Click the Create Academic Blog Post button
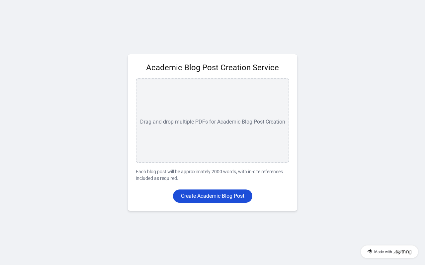Screen dimensions: 425x265 pyautogui.click(x=212, y=196)
